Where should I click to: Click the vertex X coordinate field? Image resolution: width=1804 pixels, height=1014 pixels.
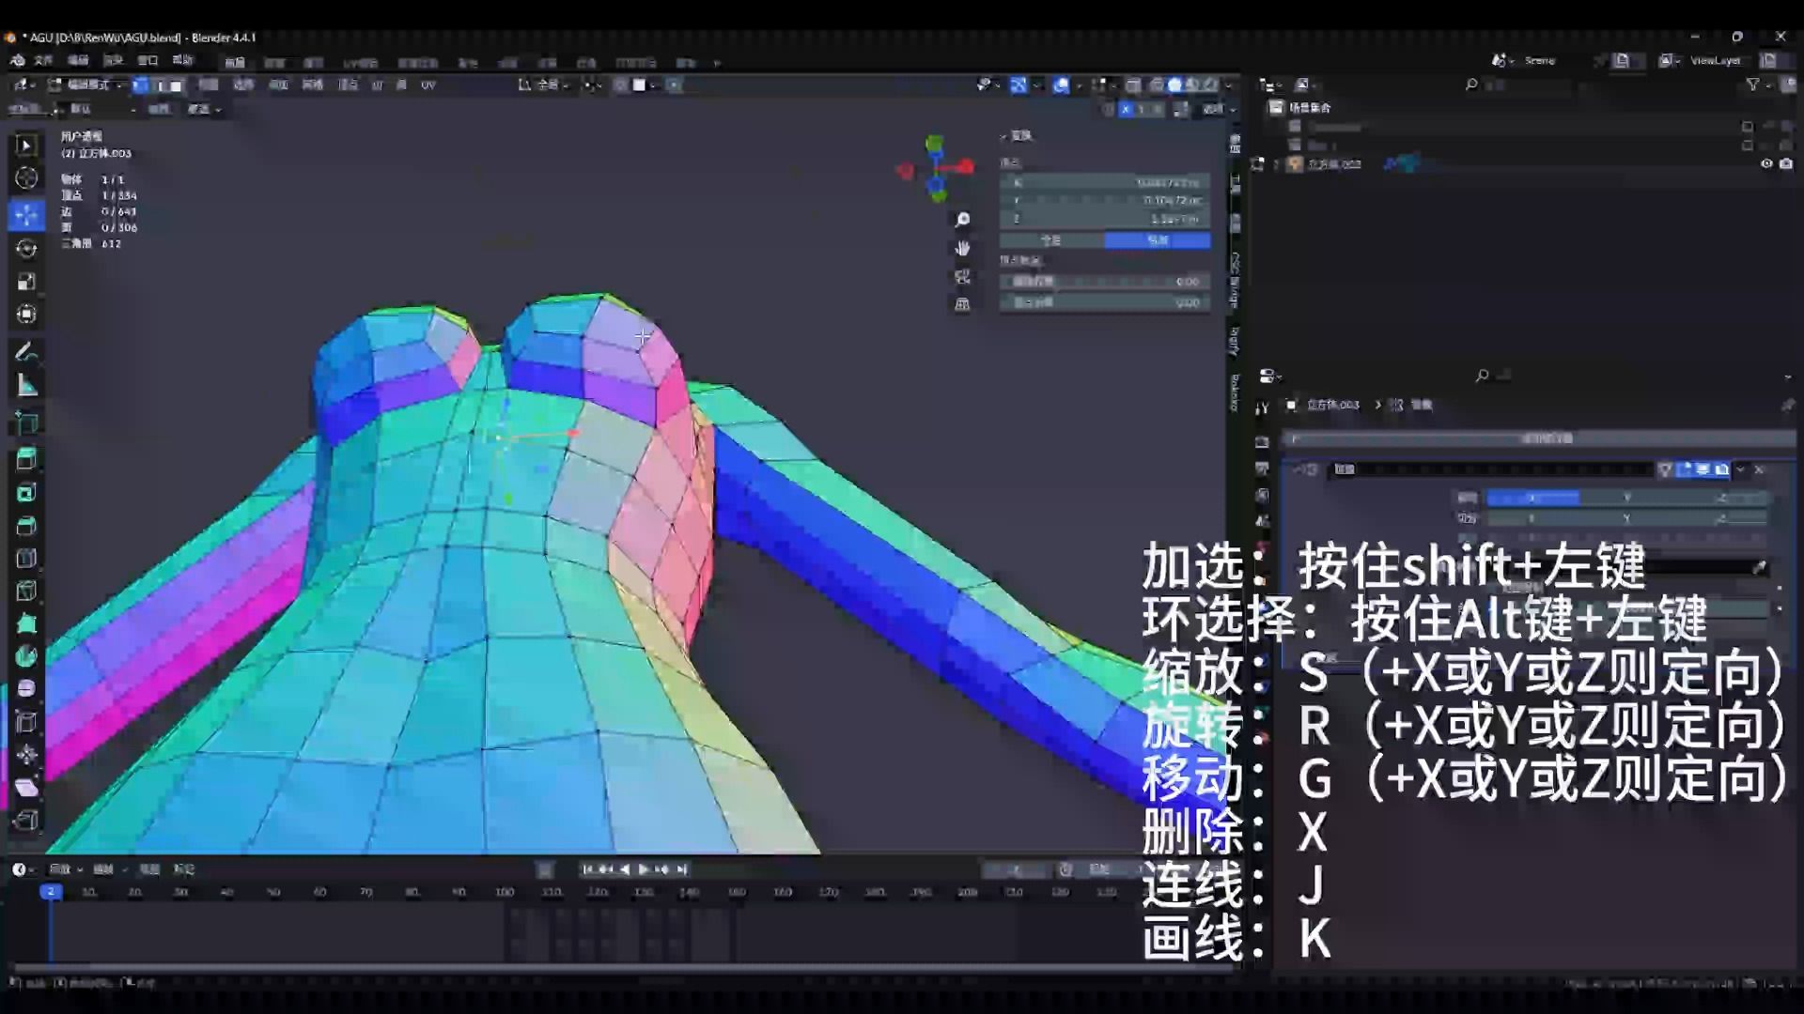click(x=1105, y=182)
